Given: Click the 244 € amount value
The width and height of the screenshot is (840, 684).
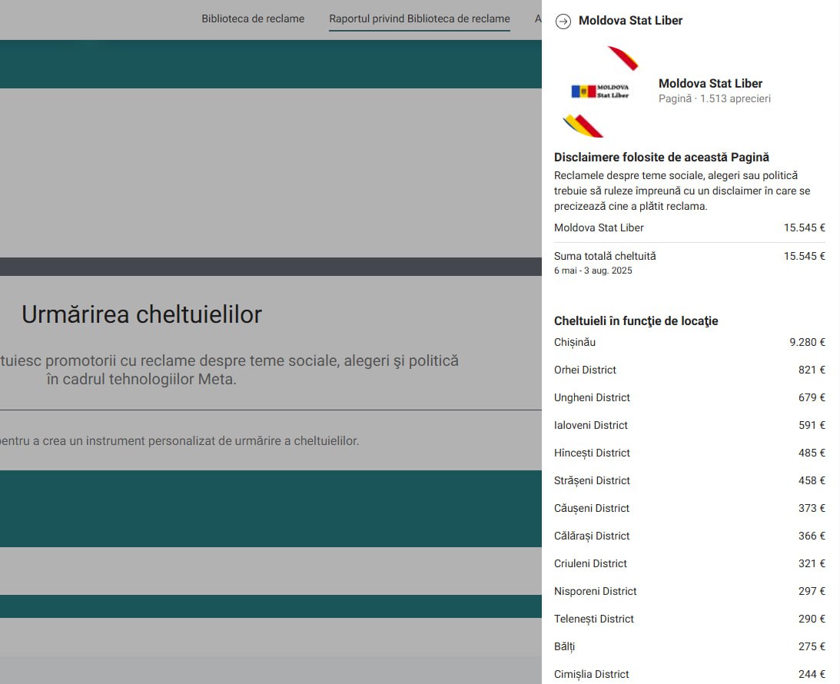Looking at the screenshot, I should [812, 674].
